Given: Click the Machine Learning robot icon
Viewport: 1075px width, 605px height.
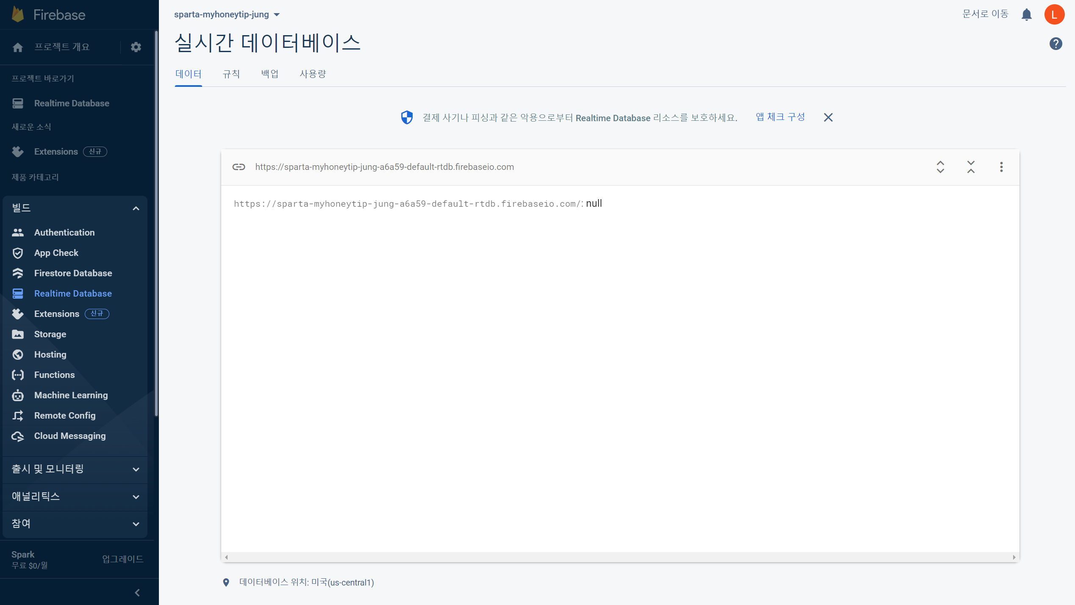Looking at the screenshot, I should (18, 395).
